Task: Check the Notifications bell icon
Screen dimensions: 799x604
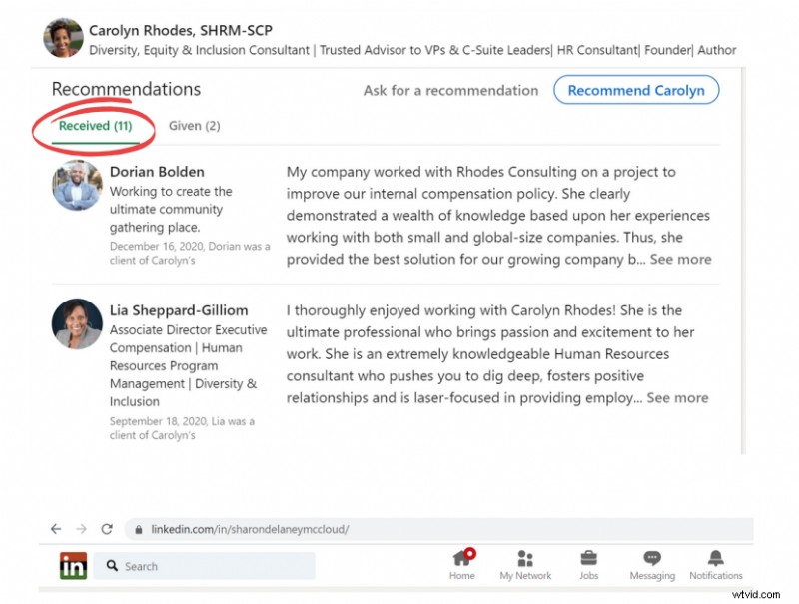Action: (715, 559)
